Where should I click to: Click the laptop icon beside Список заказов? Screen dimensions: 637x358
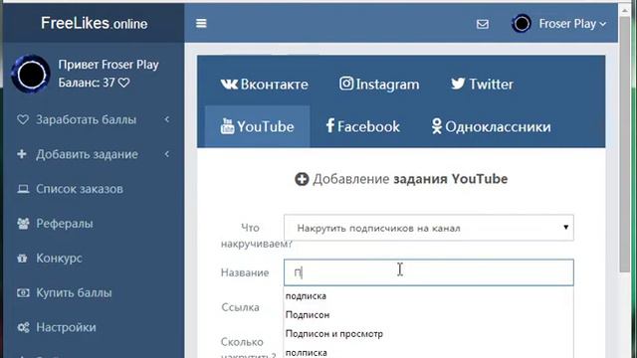click(23, 189)
